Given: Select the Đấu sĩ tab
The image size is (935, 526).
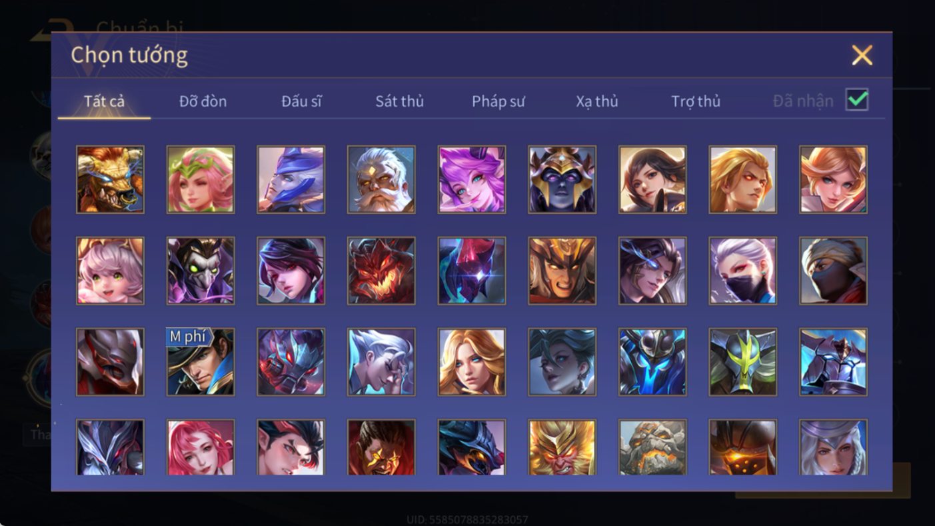Looking at the screenshot, I should (x=301, y=101).
